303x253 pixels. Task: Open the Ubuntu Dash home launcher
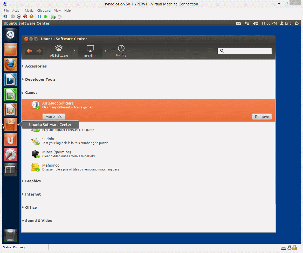pyautogui.click(x=10, y=35)
